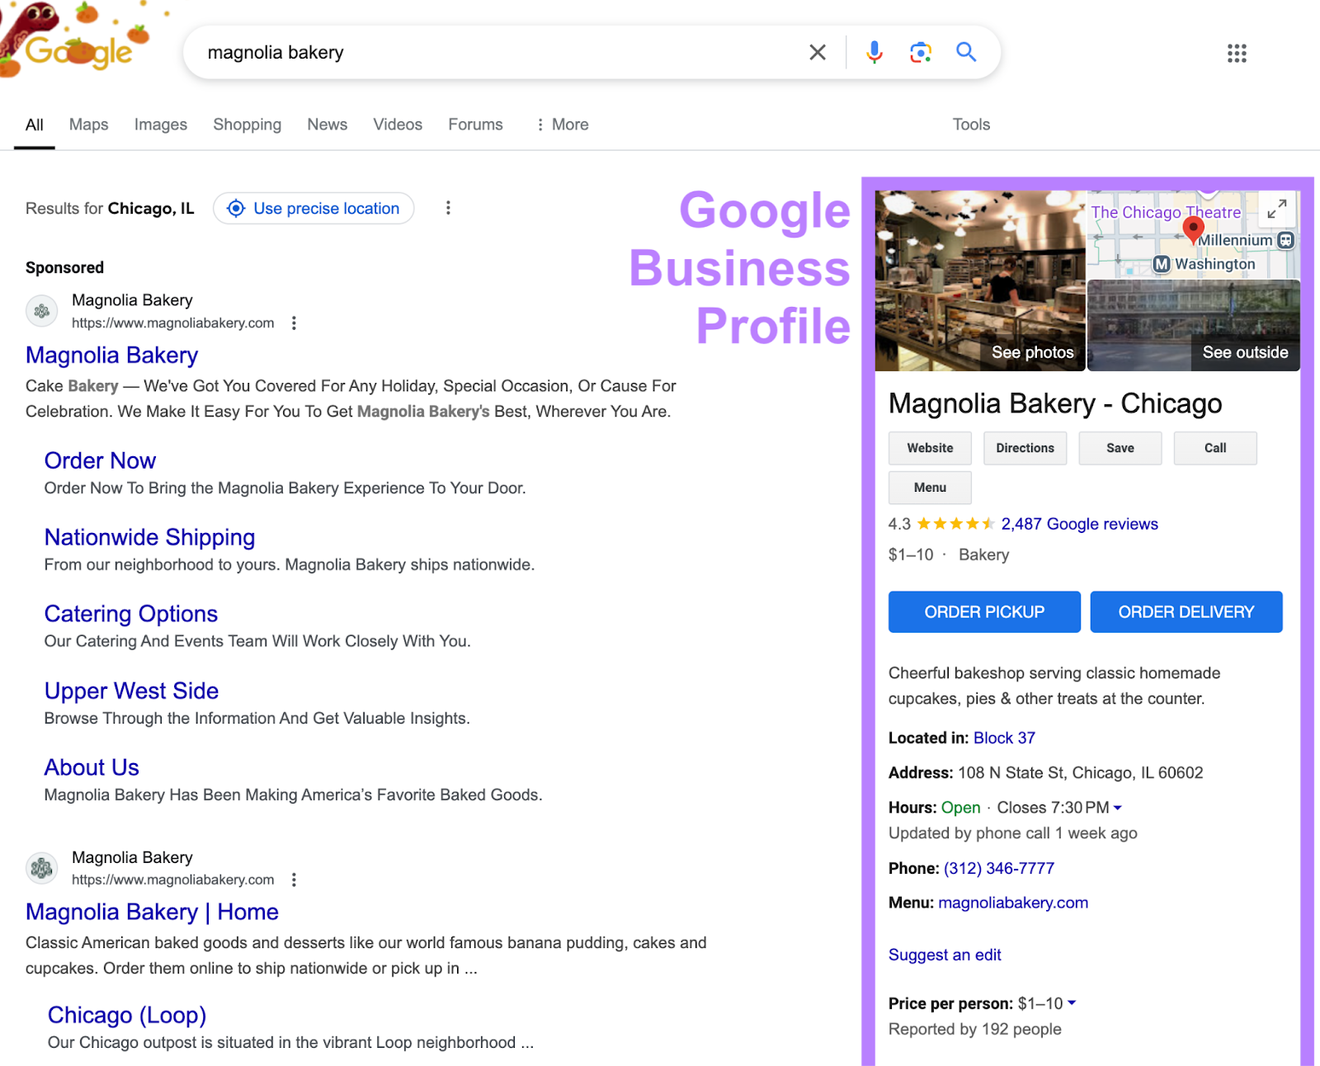Start a voice search with the microphone

pyautogui.click(x=872, y=52)
